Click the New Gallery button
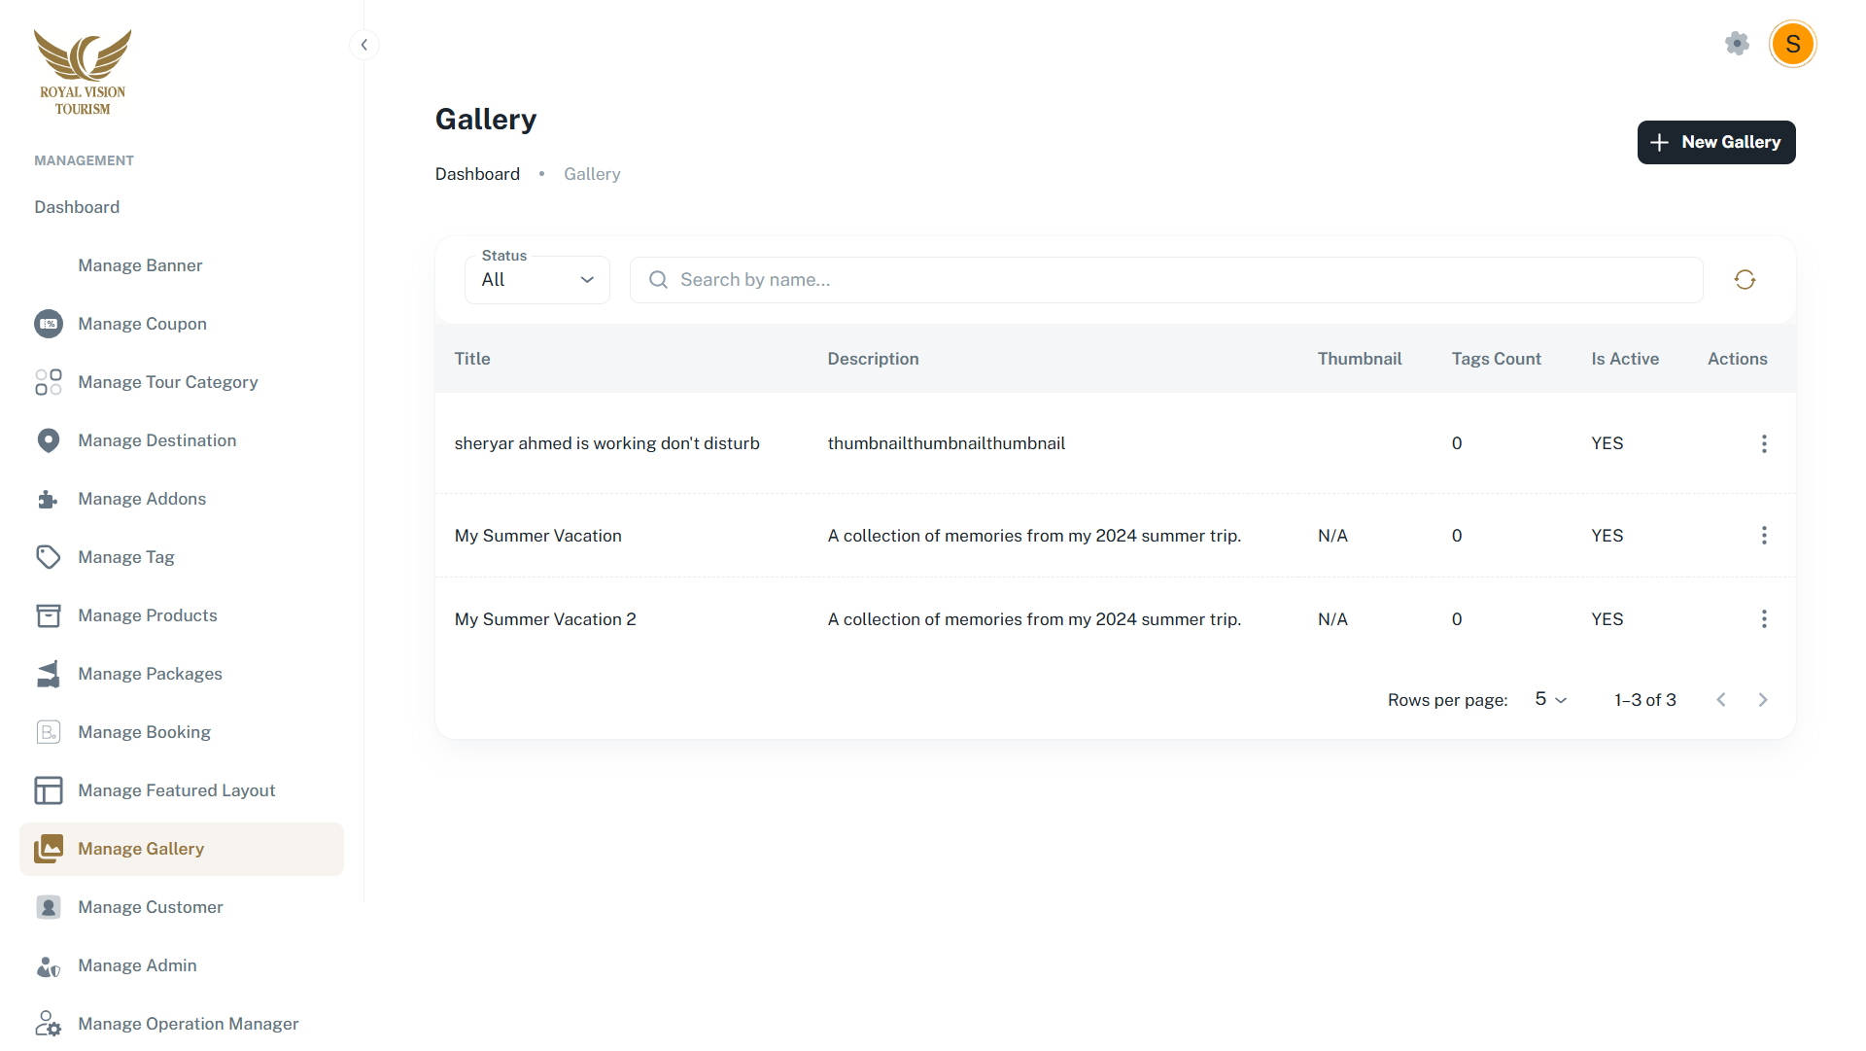Viewport: 1866px width, 1051px height. coord(1715,142)
